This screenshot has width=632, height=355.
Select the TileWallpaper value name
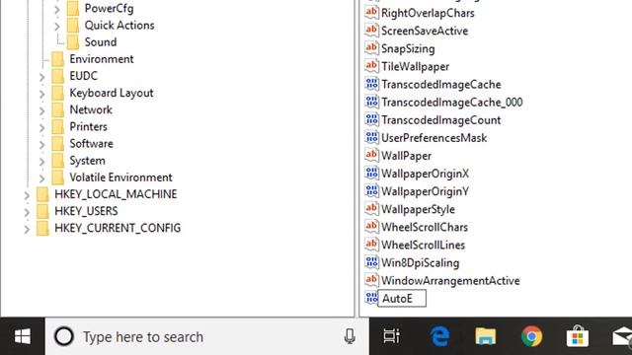coord(415,66)
